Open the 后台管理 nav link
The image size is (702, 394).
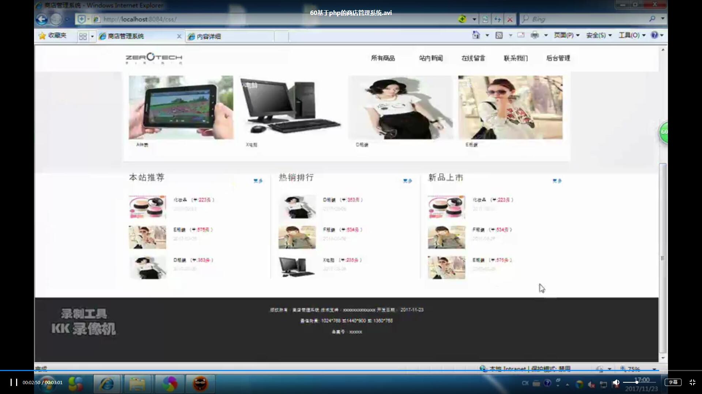[558, 58]
